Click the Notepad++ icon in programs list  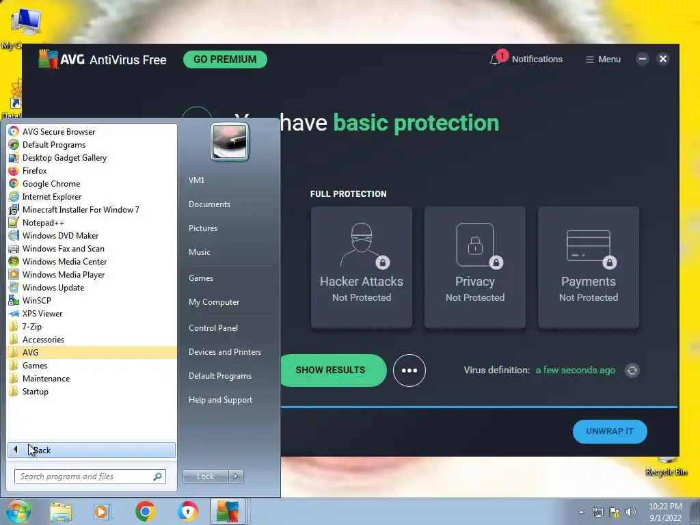click(14, 222)
